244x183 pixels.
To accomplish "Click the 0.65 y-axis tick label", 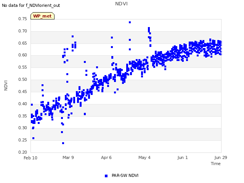I will click(x=22, y=43).
